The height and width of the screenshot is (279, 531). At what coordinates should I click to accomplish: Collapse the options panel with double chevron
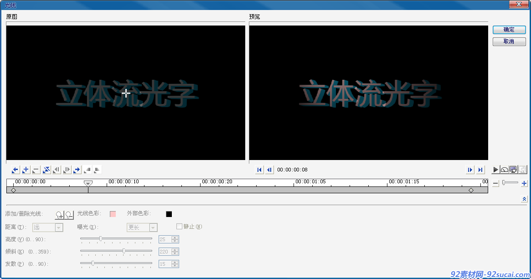pos(524,199)
